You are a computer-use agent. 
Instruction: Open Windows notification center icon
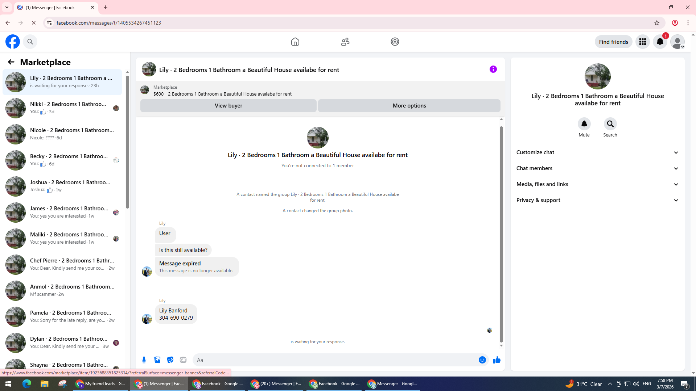(x=685, y=384)
